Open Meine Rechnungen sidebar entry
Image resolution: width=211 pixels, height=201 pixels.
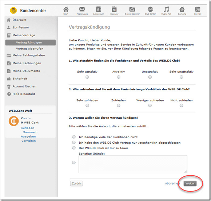pos(27,63)
